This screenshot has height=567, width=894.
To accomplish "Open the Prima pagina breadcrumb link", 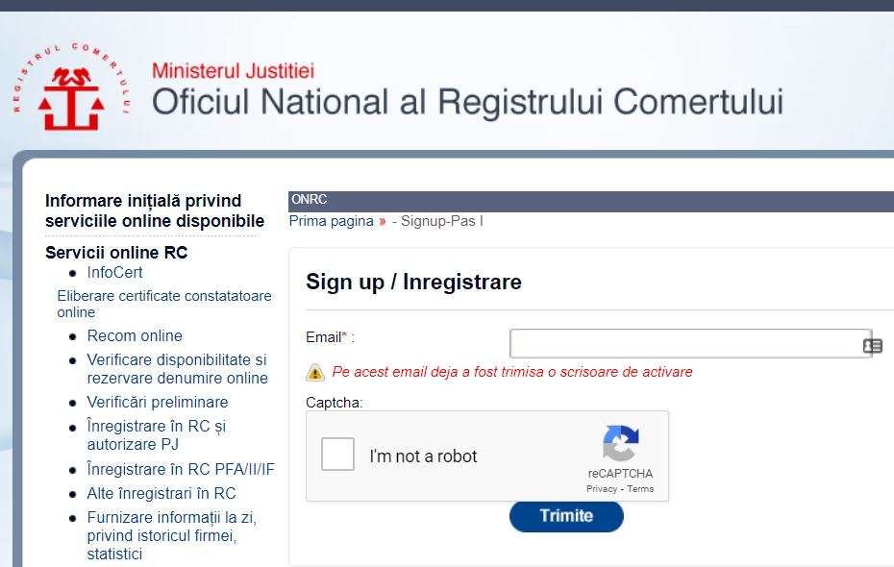I will pos(332,221).
